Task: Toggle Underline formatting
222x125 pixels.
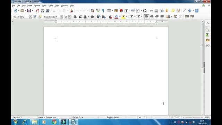Action: pos(85,17)
